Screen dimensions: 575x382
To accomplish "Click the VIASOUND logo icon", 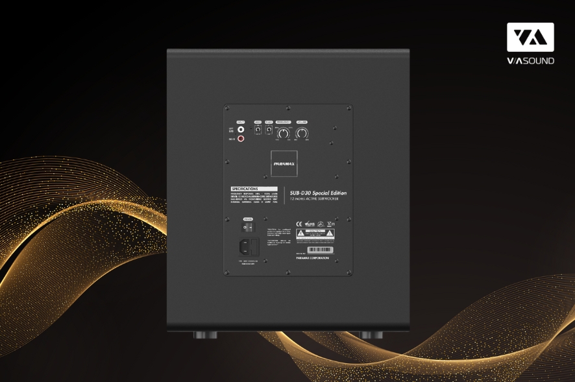I will [530, 37].
